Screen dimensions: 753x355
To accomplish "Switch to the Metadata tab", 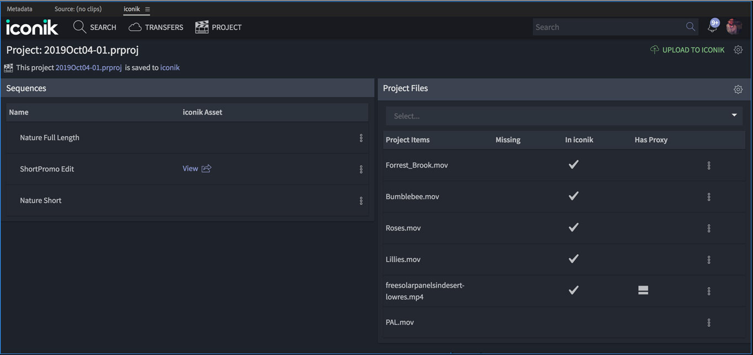I will 19,8.
